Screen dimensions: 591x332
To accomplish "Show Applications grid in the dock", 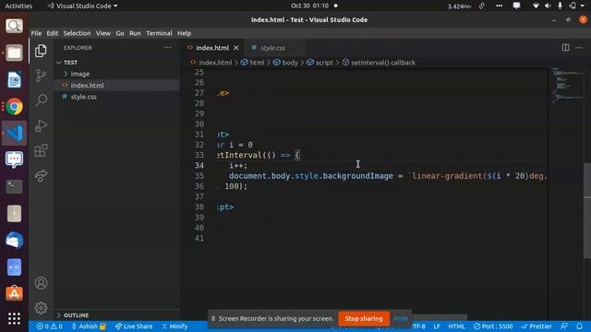I will pyautogui.click(x=15, y=318).
